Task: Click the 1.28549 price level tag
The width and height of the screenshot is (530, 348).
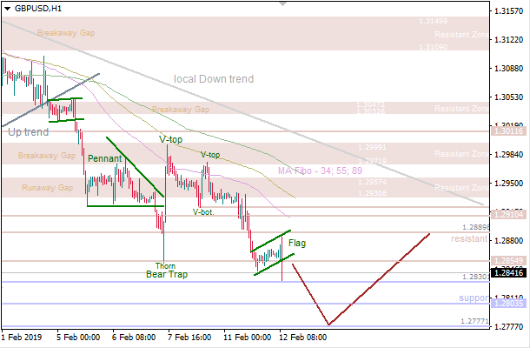Action: 509,260
